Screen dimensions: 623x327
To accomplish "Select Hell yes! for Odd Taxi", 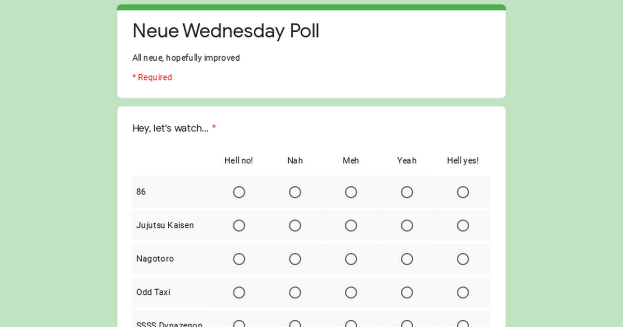I will point(463,292).
